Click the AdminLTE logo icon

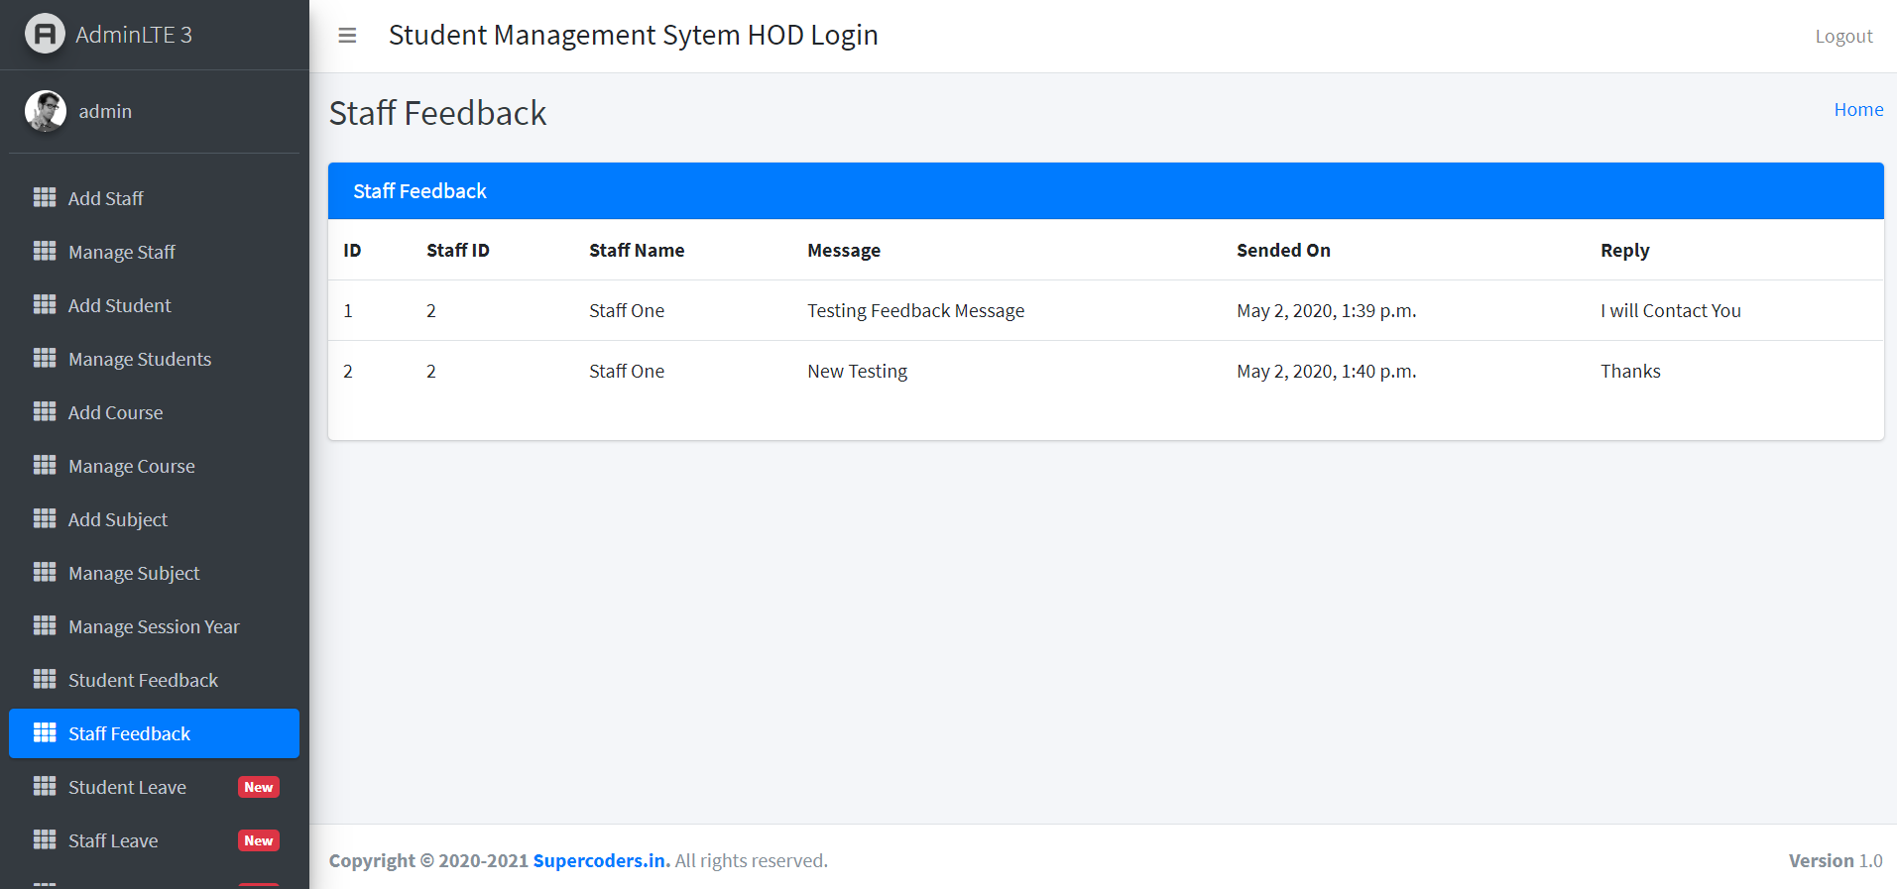tap(45, 35)
